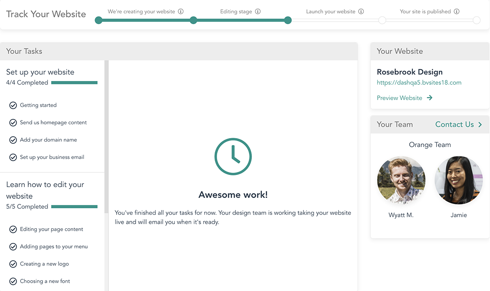490x291 pixels.
Task: Click Jamie's profile photo
Action: 458,180
